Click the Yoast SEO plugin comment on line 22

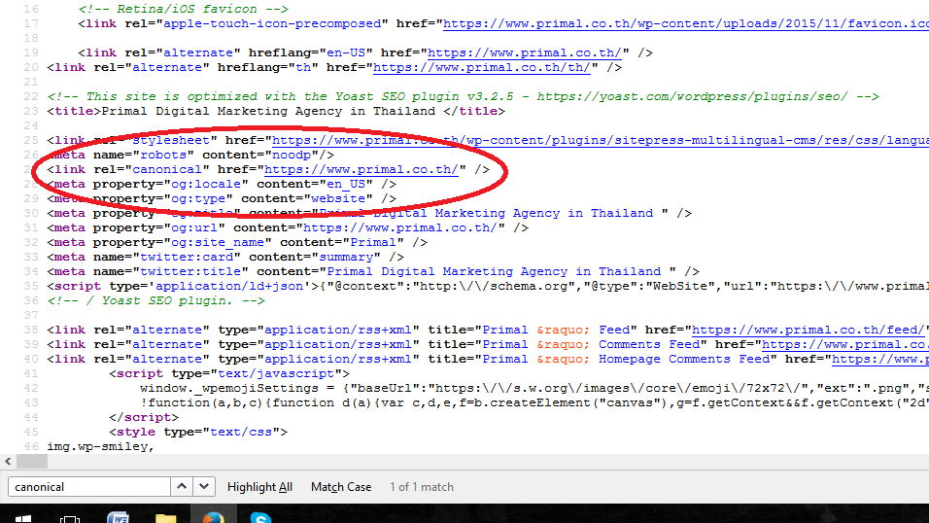[x=464, y=96]
